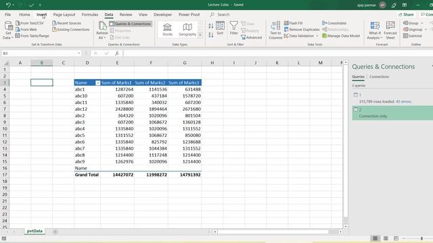Switch to the Home tab
The width and height of the screenshot is (433, 243).
[x=24, y=15]
